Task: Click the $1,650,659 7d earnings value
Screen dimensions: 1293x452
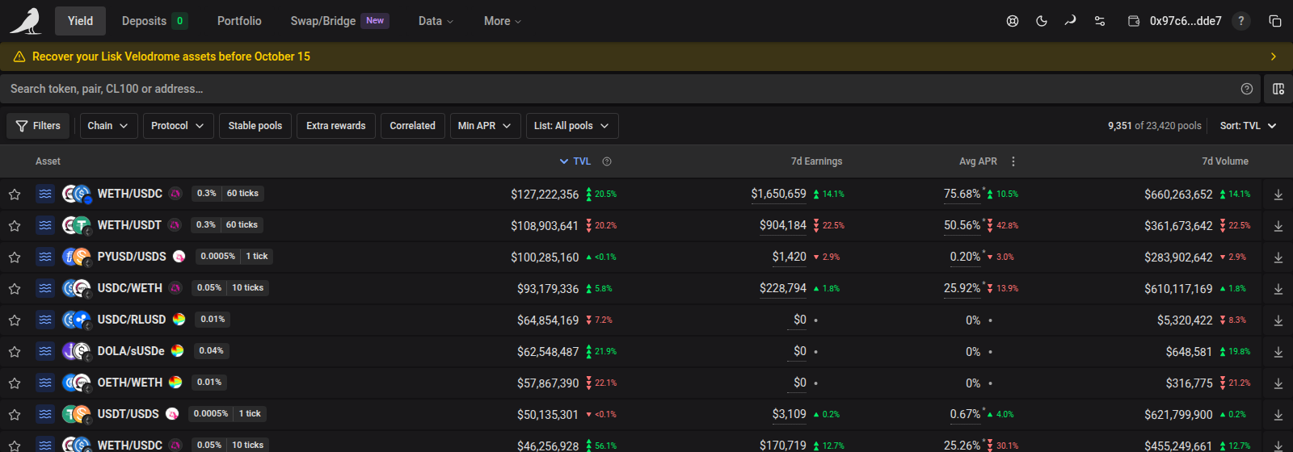Action: [x=778, y=194]
